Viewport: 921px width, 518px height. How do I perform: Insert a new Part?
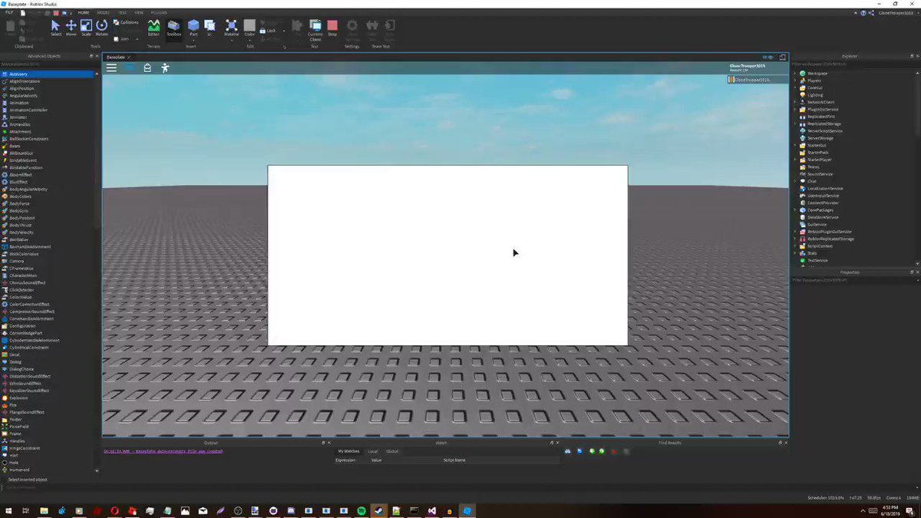click(x=193, y=28)
